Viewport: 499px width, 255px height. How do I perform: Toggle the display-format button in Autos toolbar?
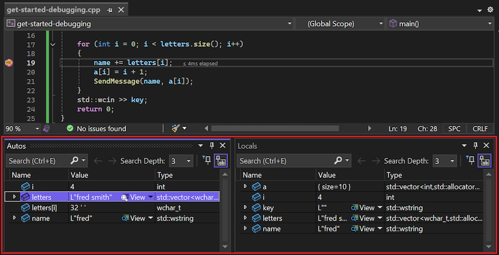(221, 161)
